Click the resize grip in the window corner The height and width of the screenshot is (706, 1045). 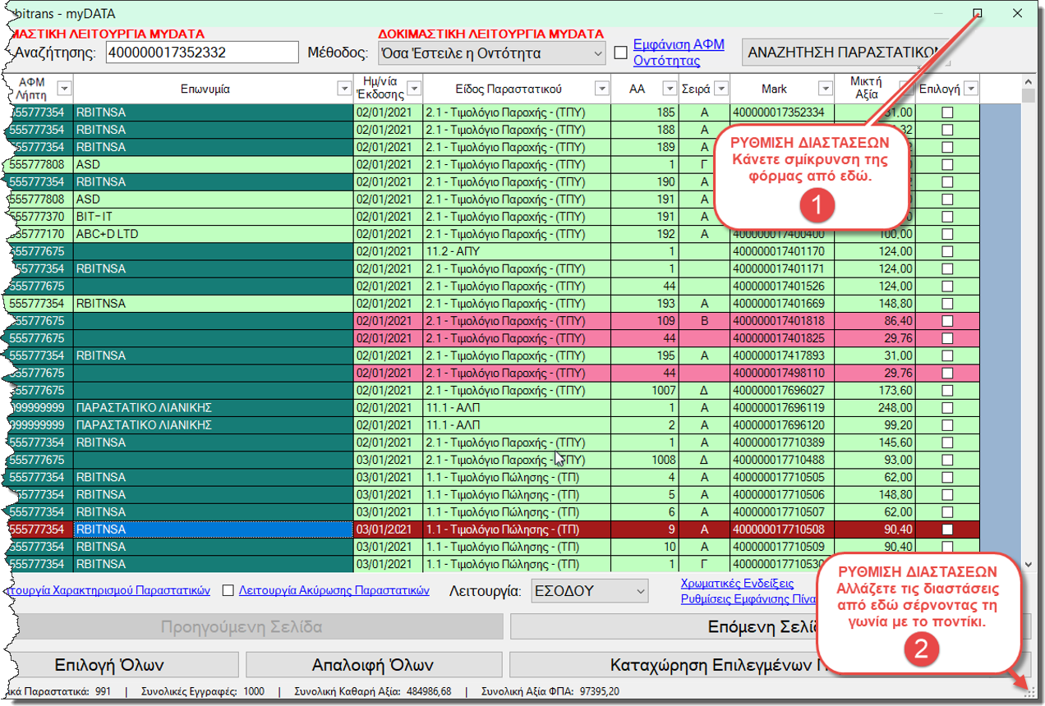pyautogui.click(x=1029, y=694)
